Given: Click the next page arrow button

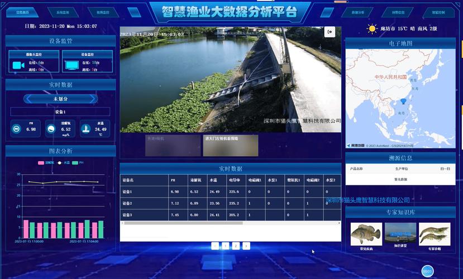Looking at the screenshot, I should pyautogui.click(x=246, y=246).
